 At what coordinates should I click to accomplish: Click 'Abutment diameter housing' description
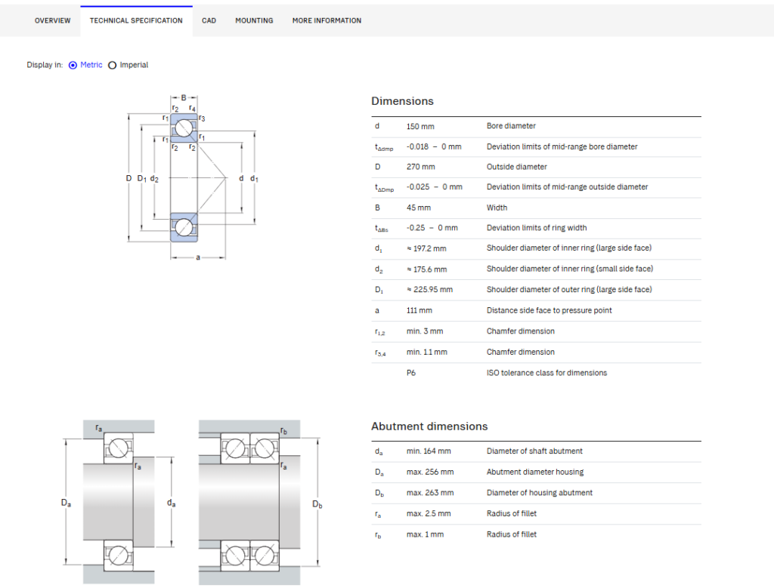[535, 473]
